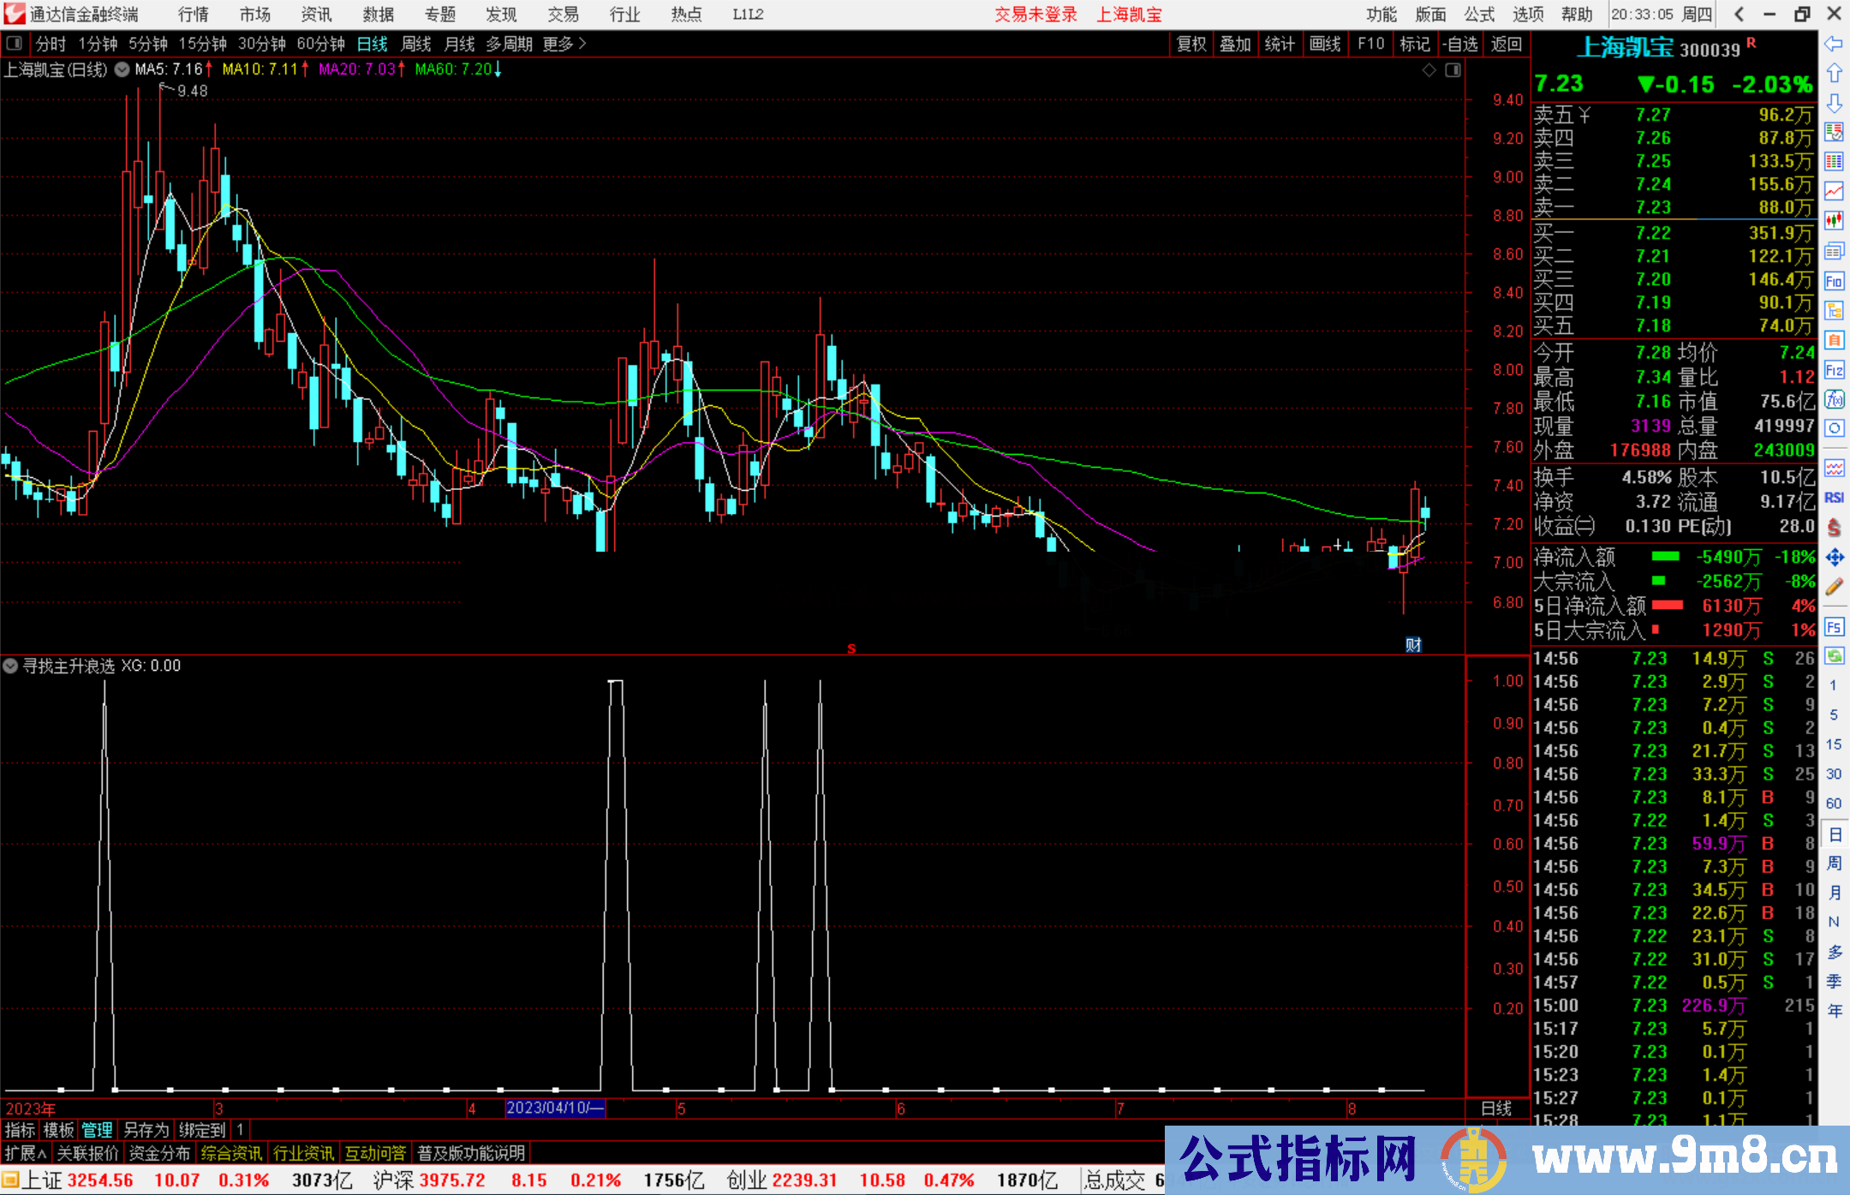Click the 返回 button
This screenshot has width=1850, height=1195.
pos(1506,44)
